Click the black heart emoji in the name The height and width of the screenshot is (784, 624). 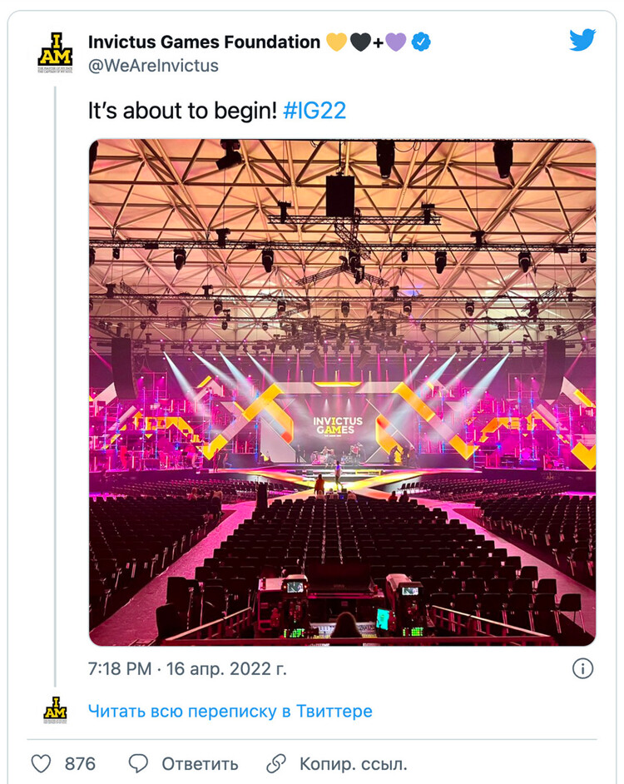(360, 42)
